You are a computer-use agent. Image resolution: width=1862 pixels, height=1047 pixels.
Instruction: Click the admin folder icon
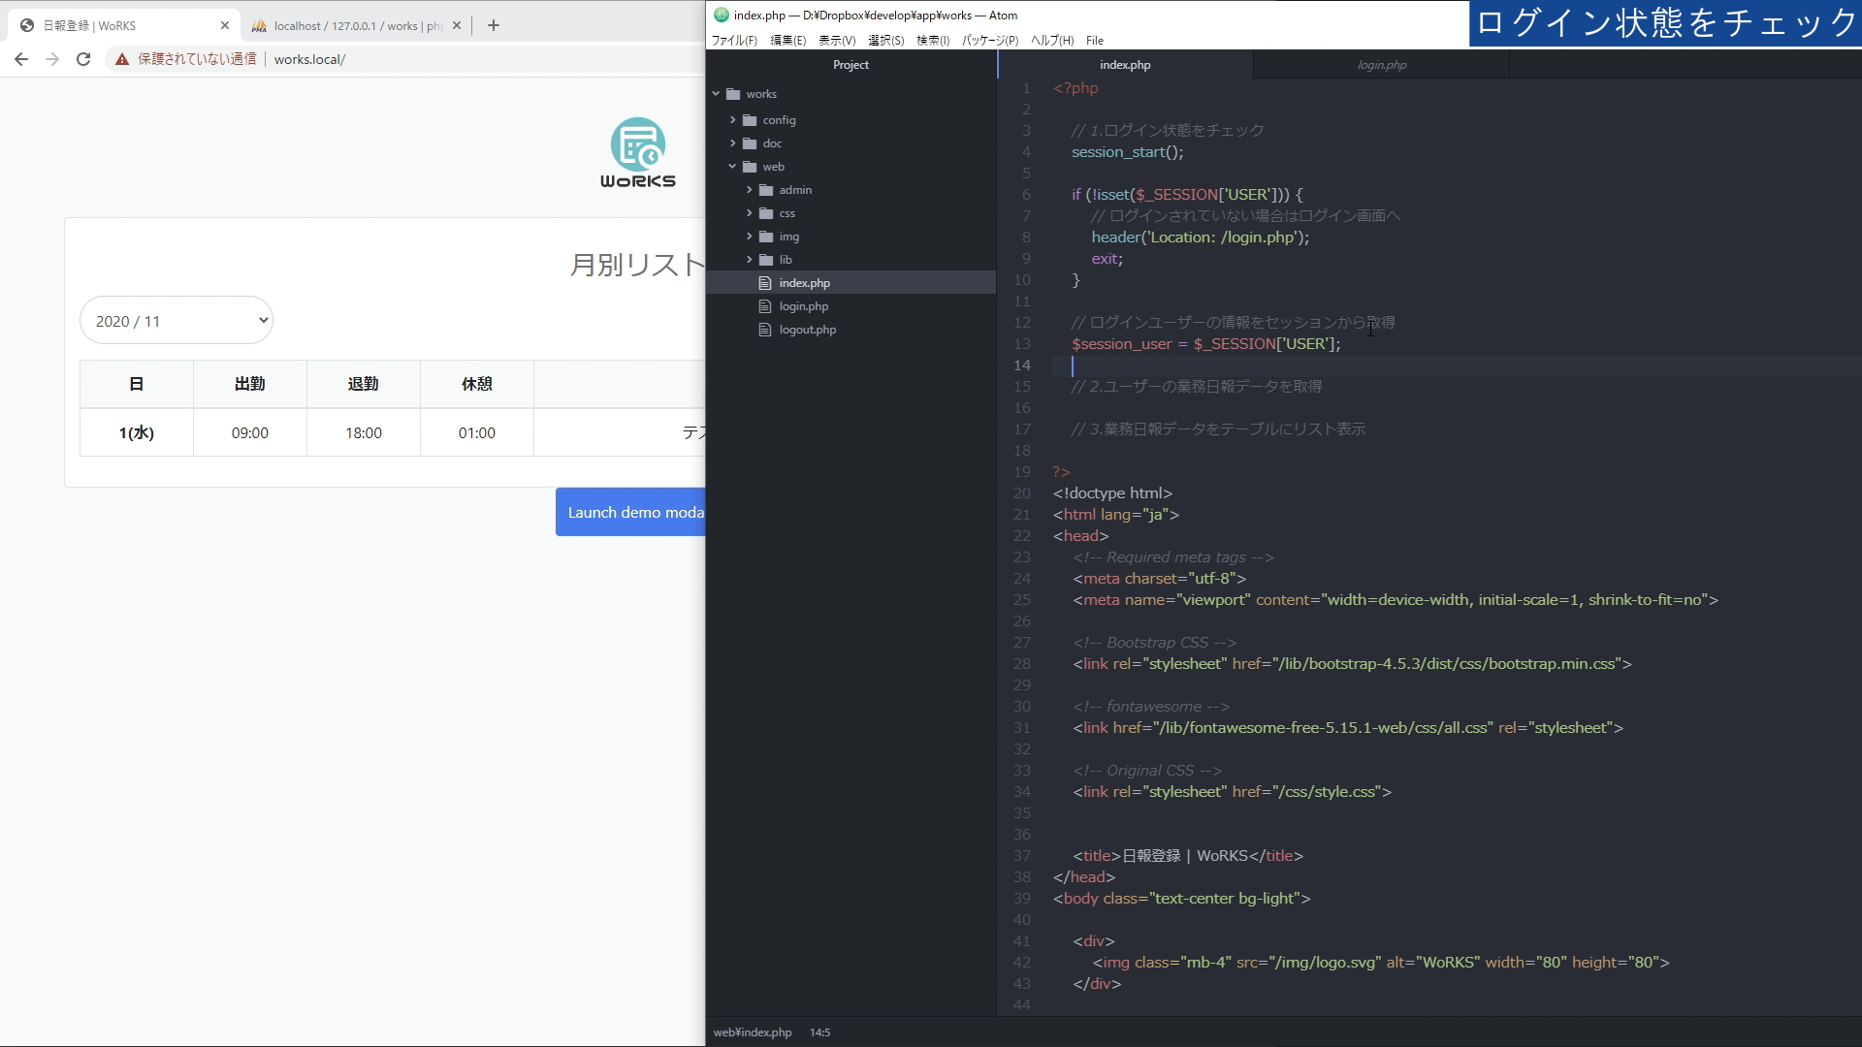click(766, 190)
